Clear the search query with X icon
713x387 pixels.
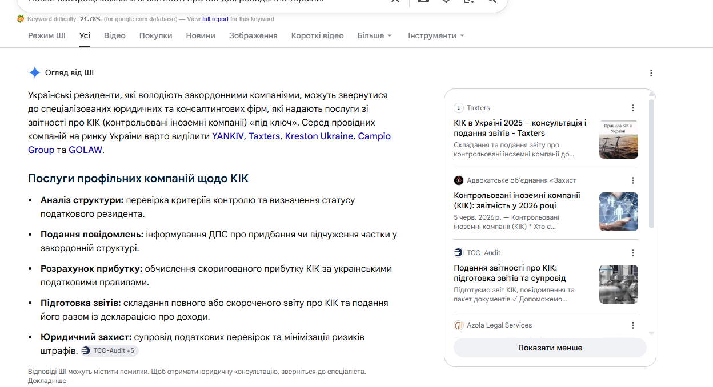pos(395,2)
